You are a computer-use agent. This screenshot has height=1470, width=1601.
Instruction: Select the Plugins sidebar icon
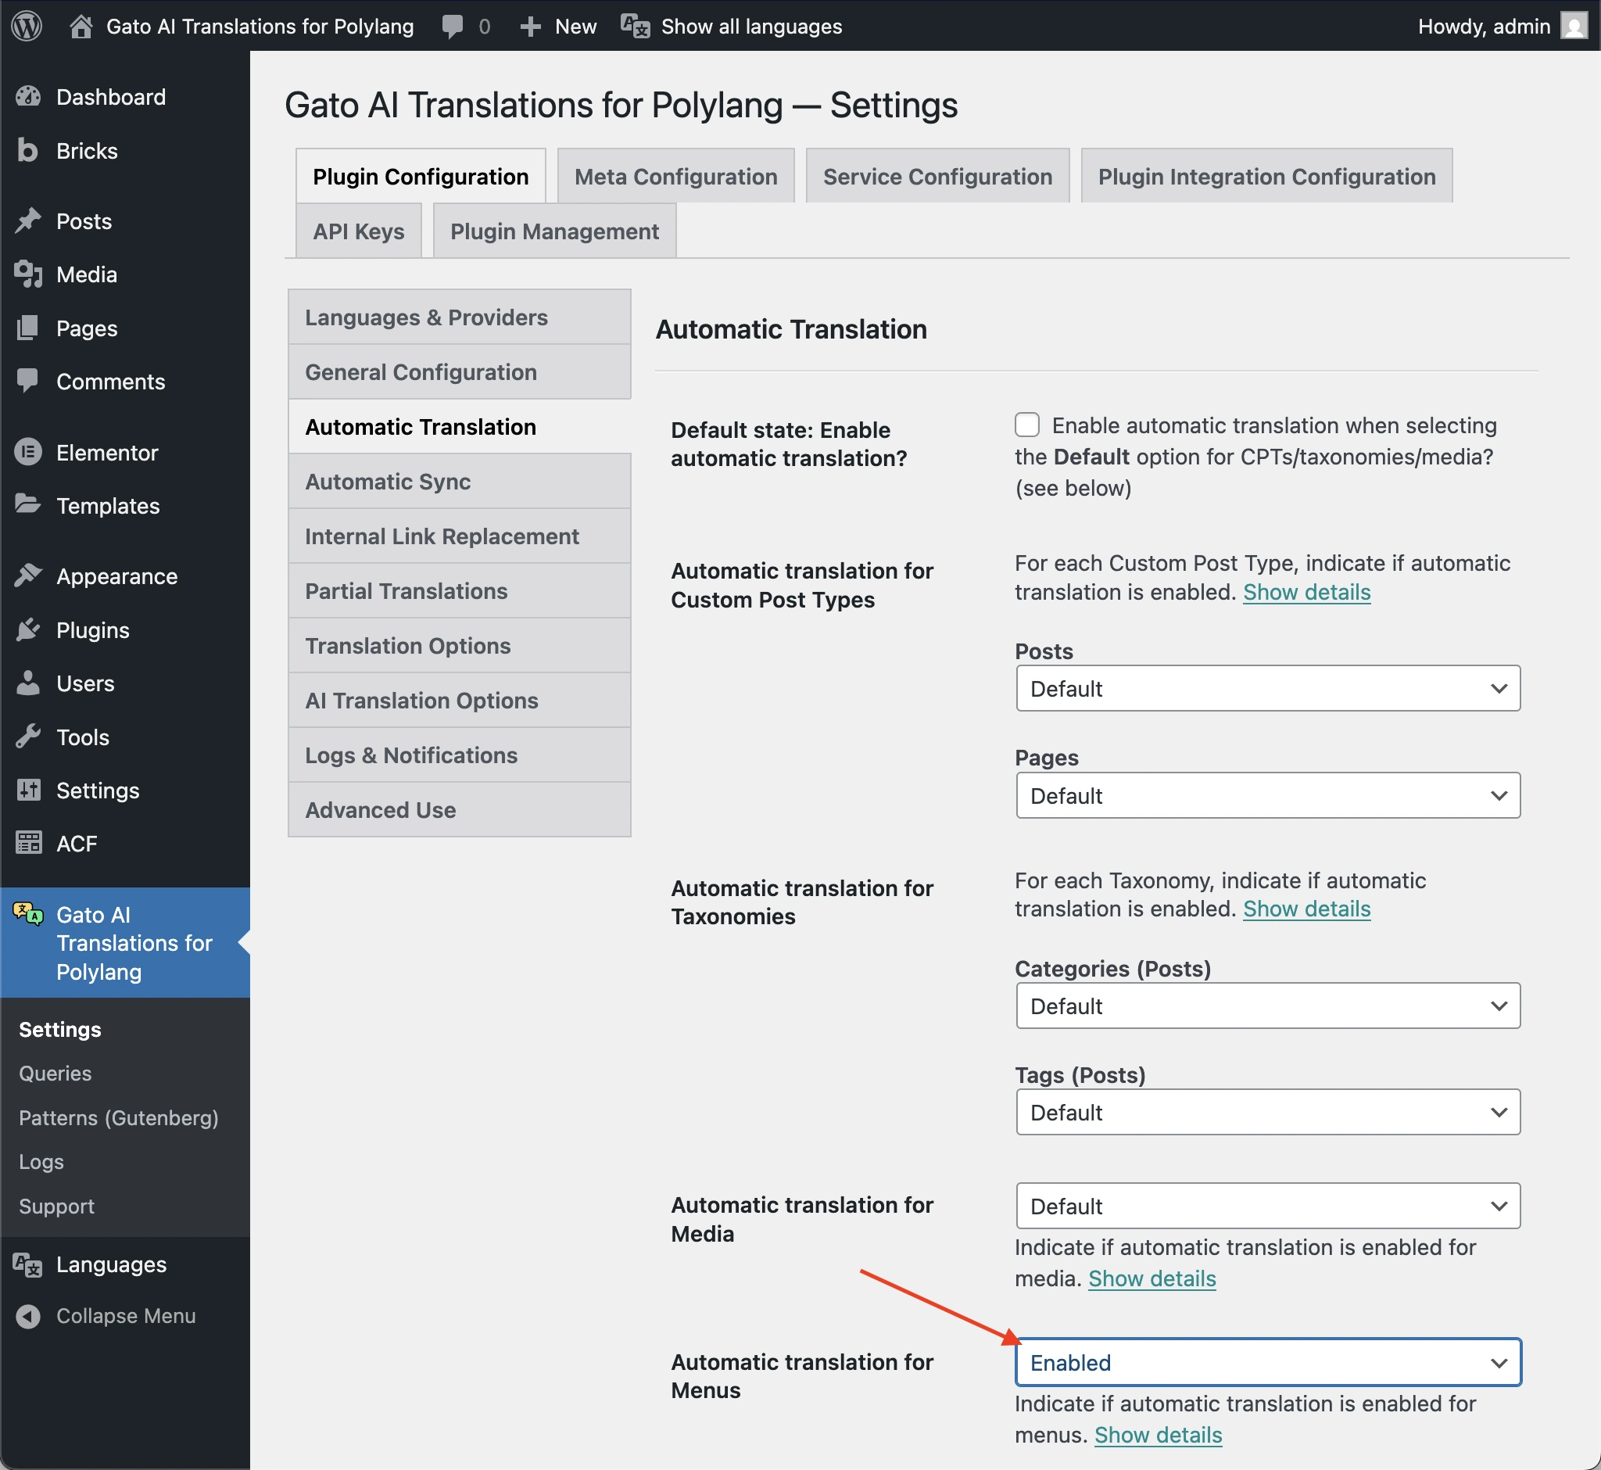29,629
